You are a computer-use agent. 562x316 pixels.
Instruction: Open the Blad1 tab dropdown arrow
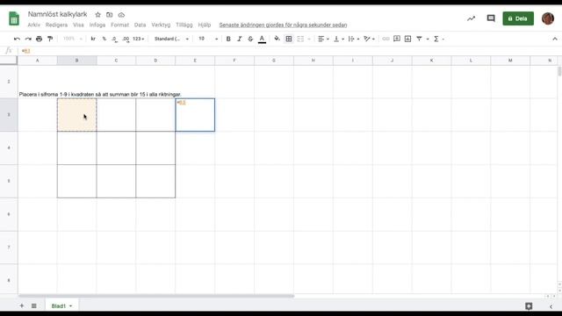(70, 306)
